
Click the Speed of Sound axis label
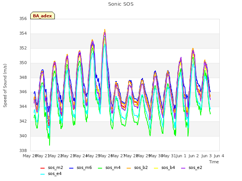(5, 86)
